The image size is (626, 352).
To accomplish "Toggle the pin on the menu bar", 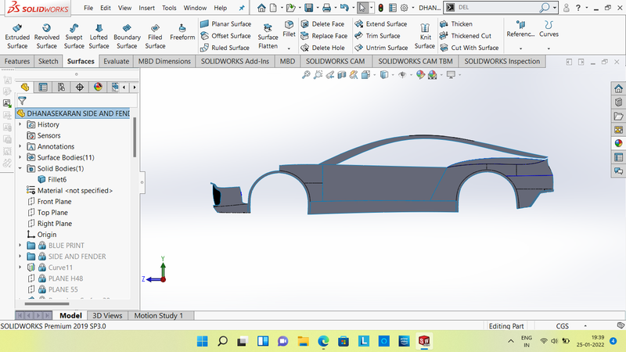I will click(242, 8).
